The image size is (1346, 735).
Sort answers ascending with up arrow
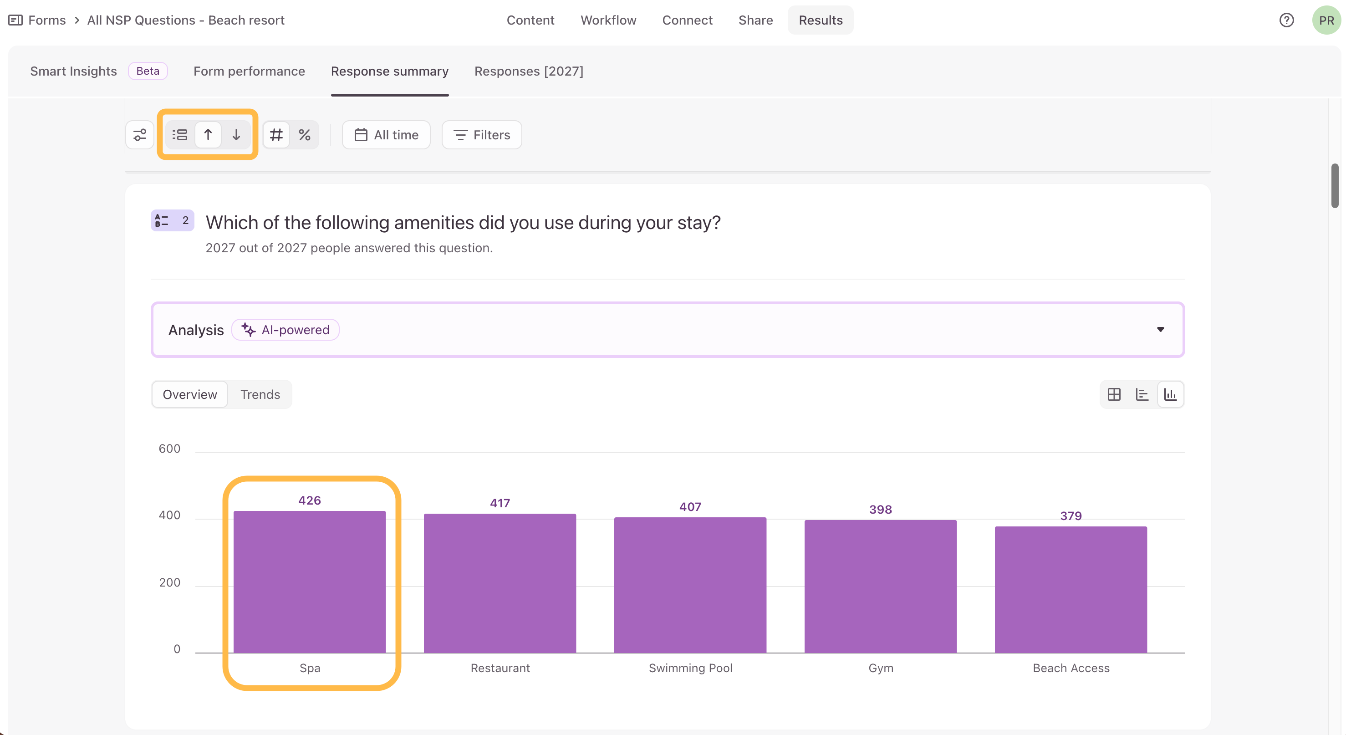point(208,135)
